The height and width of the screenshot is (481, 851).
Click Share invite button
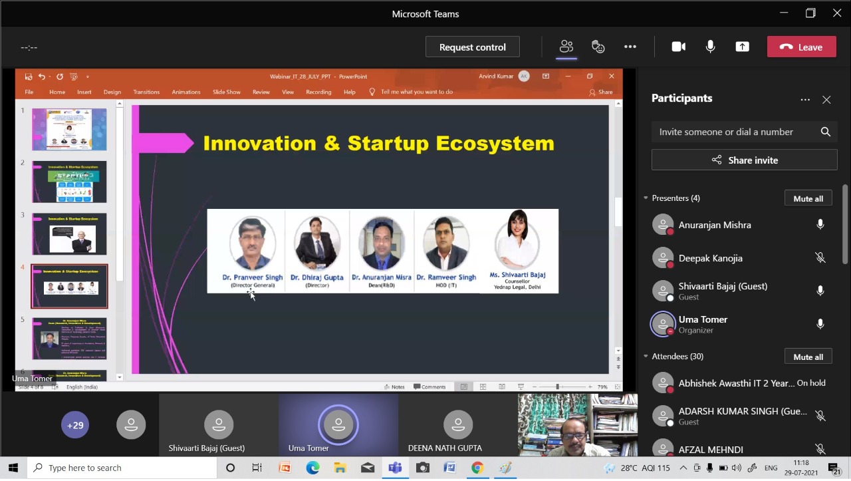click(744, 160)
